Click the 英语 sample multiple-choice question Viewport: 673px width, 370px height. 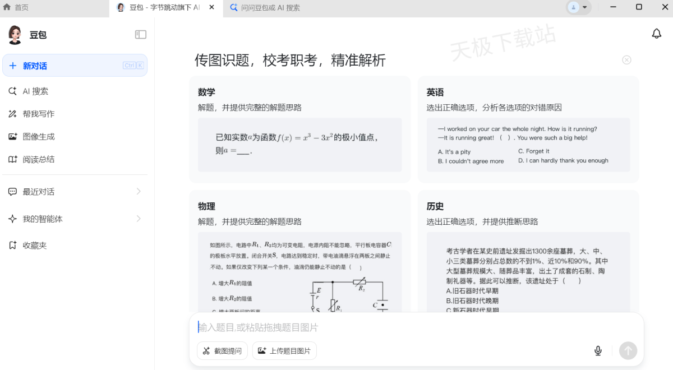(x=528, y=144)
